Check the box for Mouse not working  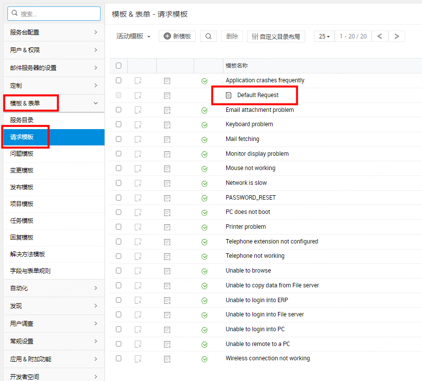[118, 168]
